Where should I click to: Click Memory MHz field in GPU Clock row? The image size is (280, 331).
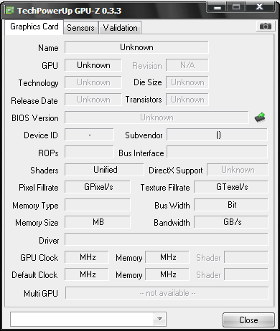click(167, 257)
